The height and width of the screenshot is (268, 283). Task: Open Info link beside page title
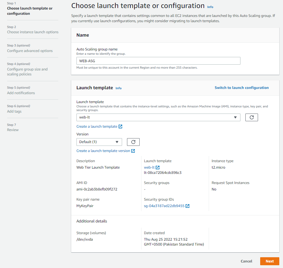click(210, 7)
